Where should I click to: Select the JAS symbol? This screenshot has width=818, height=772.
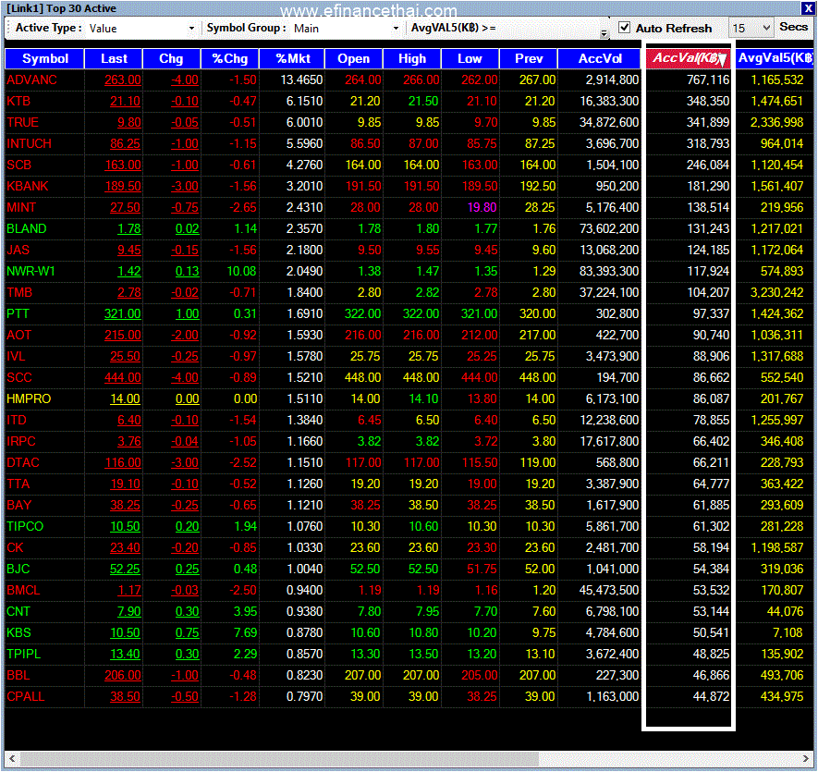[18, 250]
